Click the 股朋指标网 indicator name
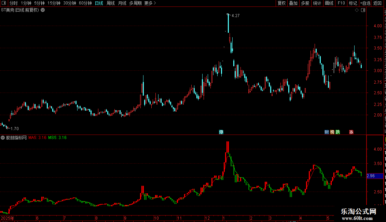This screenshot has height=222, width=386. (16, 138)
